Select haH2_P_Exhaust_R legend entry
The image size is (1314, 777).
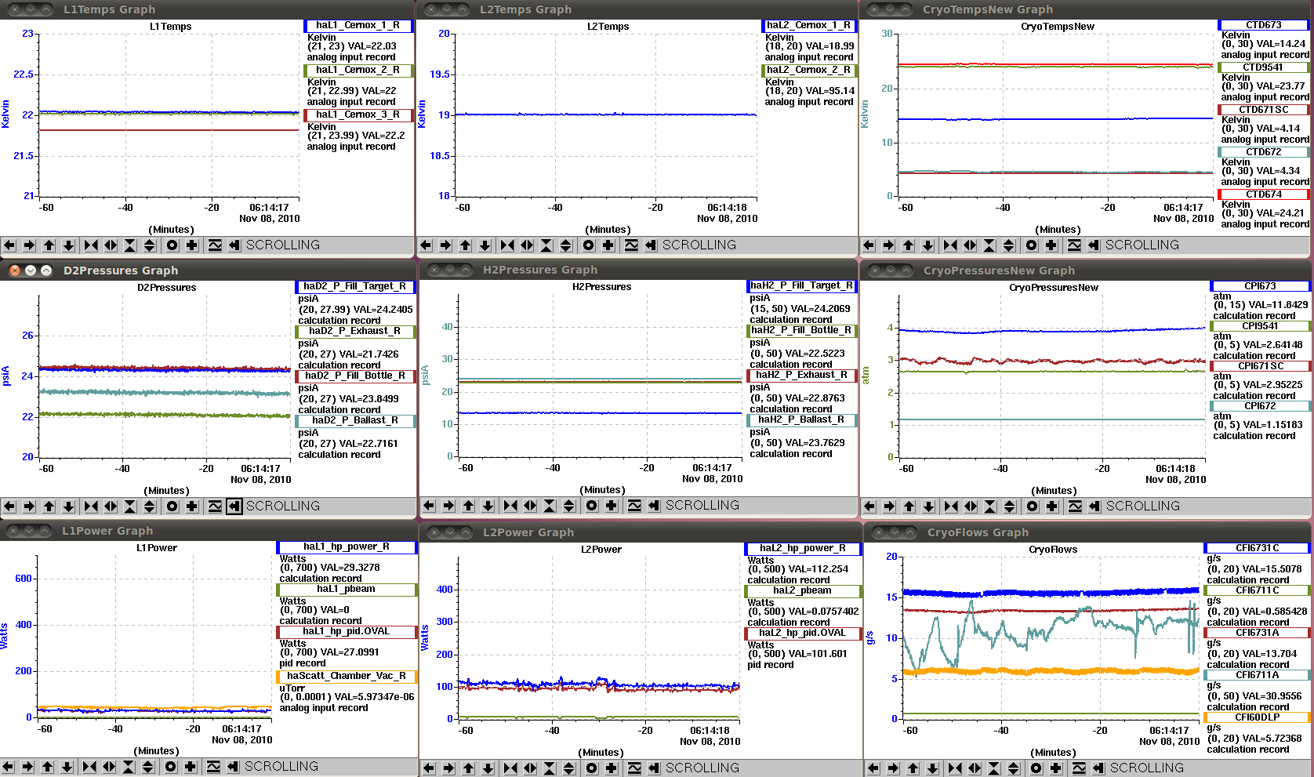(x=802, y=376)
